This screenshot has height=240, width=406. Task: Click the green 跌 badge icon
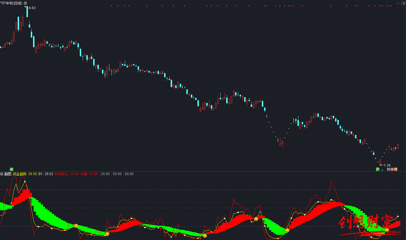378,169
